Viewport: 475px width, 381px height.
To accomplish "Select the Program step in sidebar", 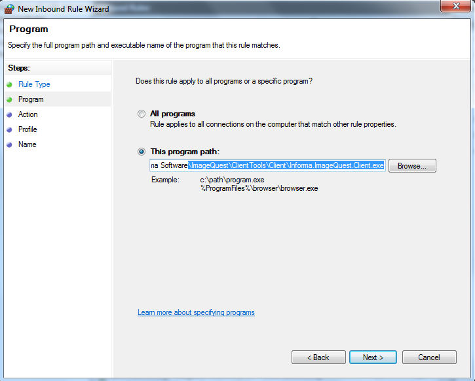I will (31, 99).
